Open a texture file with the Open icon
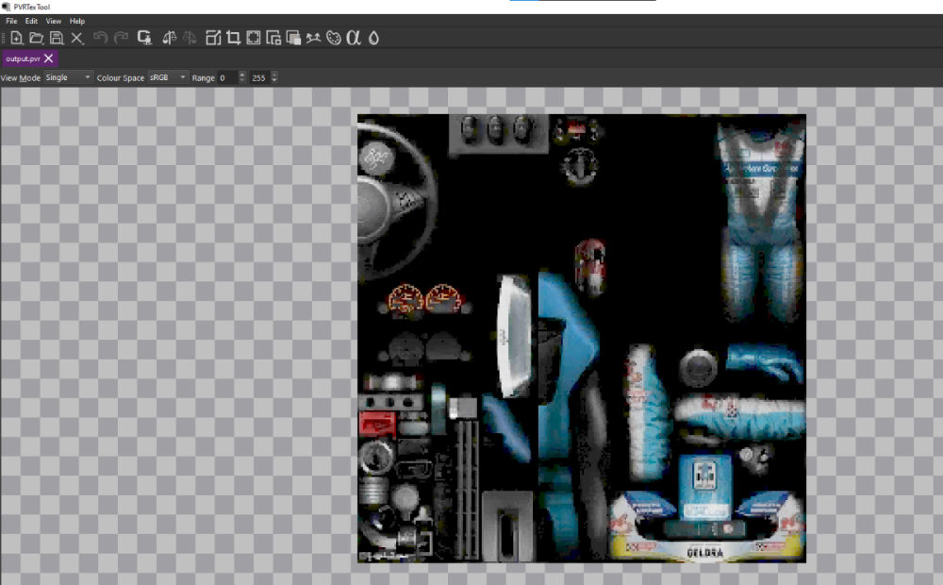The image size is (943, 585). (35, 38)
